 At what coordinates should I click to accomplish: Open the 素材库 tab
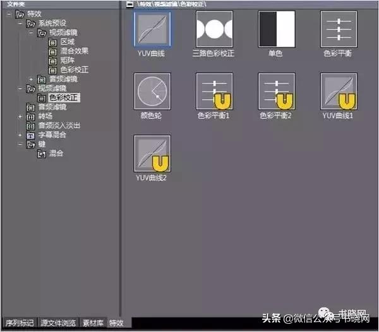[x=93, y=323]
